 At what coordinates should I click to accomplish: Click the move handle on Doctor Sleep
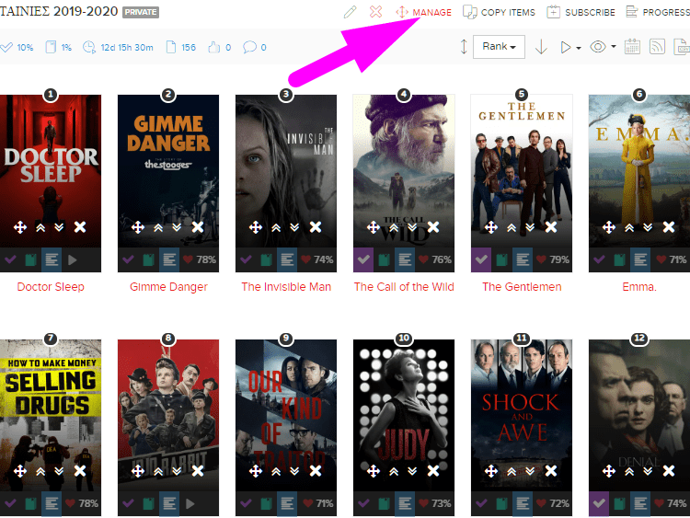tap(20, 227)
